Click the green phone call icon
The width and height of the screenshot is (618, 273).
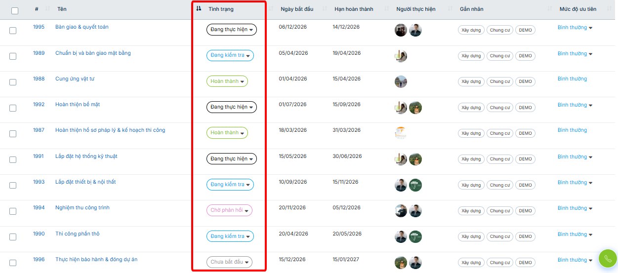(x=608, y=259)
